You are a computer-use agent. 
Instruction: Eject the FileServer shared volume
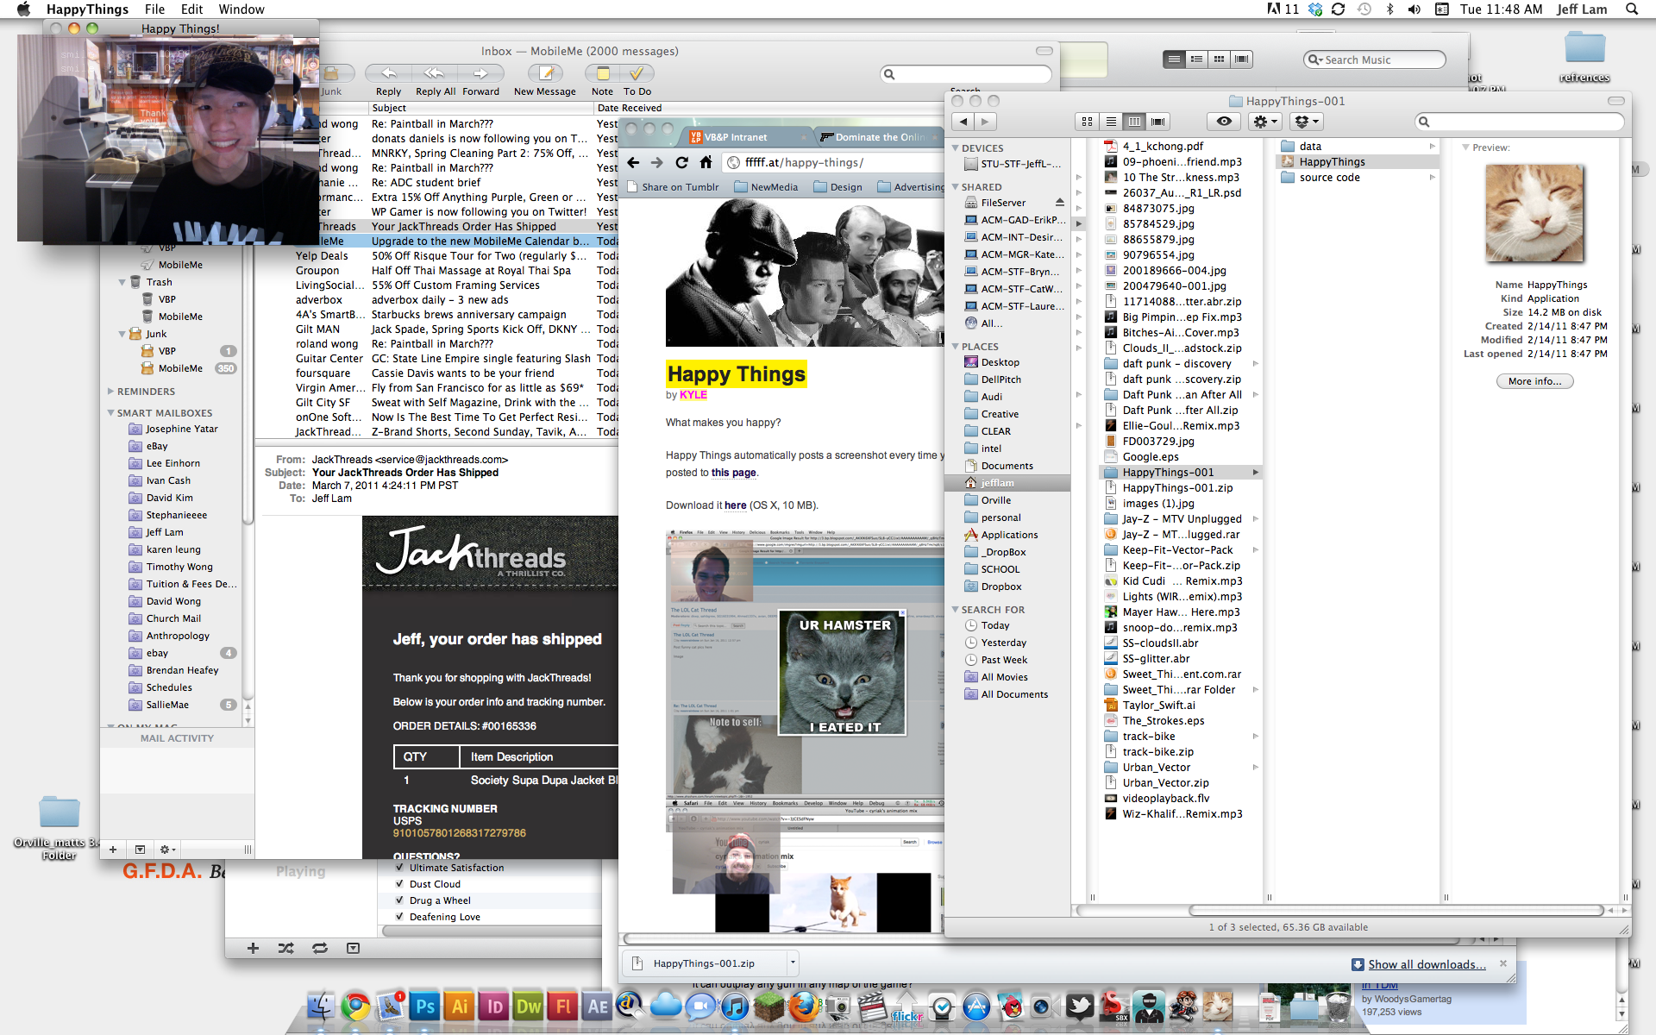coord(1060,203)
